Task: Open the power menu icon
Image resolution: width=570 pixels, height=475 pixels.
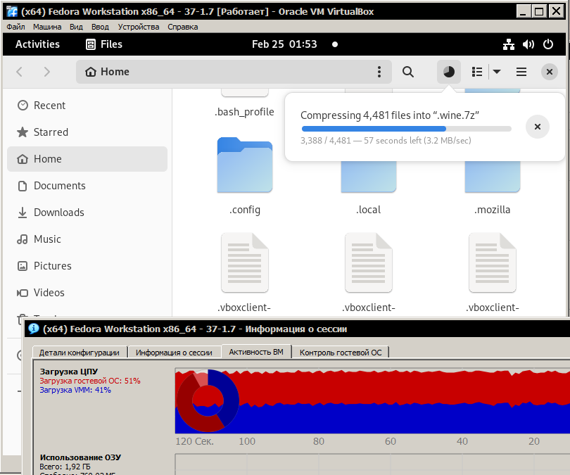Action: [548, 44]
